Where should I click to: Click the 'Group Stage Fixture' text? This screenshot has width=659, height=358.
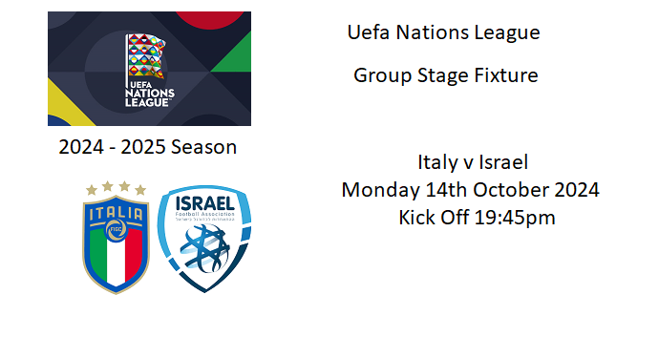(x=445, y=75)
